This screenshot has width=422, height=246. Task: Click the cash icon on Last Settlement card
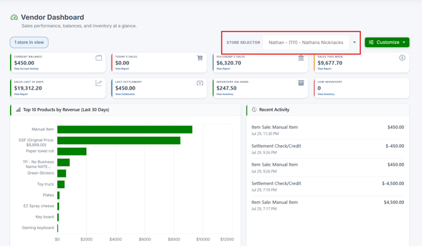(x=200, y=83)
